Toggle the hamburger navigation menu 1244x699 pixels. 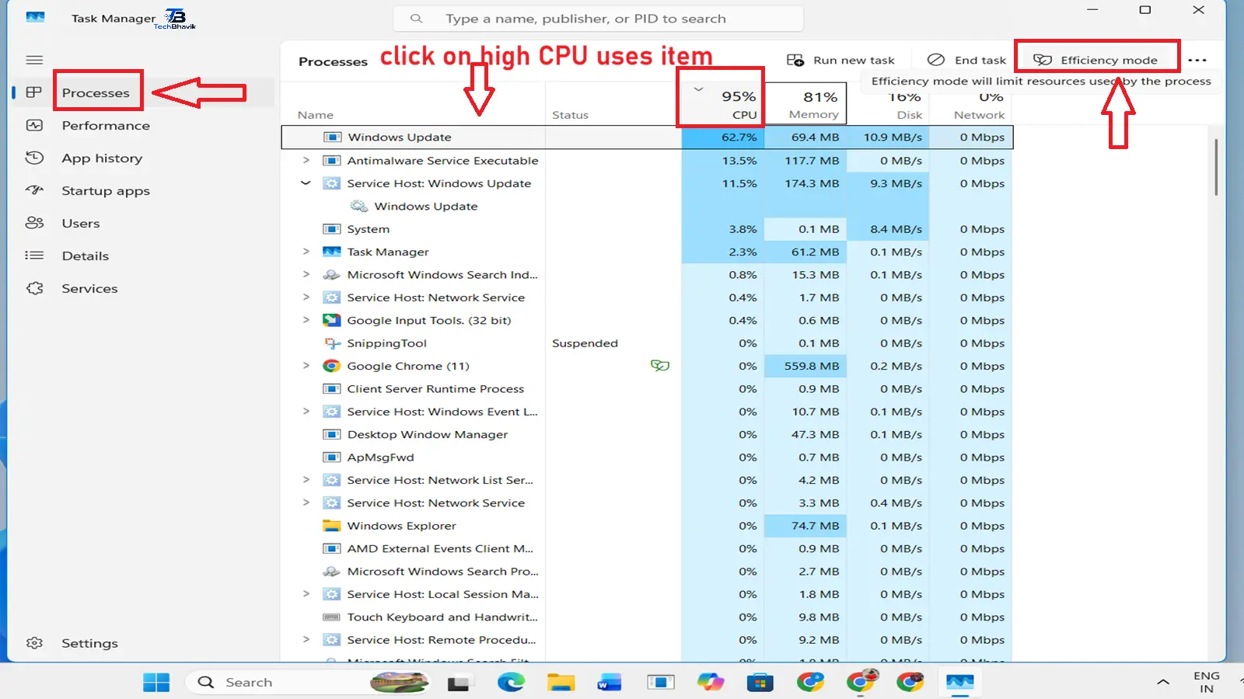click(34, 60)
